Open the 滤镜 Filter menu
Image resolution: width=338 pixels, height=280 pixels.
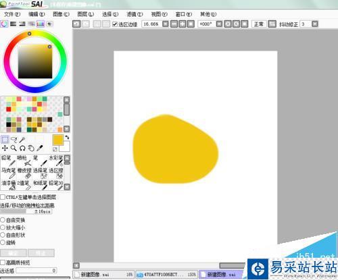click(x=135, y=14)
